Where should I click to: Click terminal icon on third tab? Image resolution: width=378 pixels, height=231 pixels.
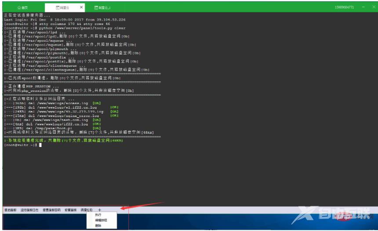click(x=96, y=8)
